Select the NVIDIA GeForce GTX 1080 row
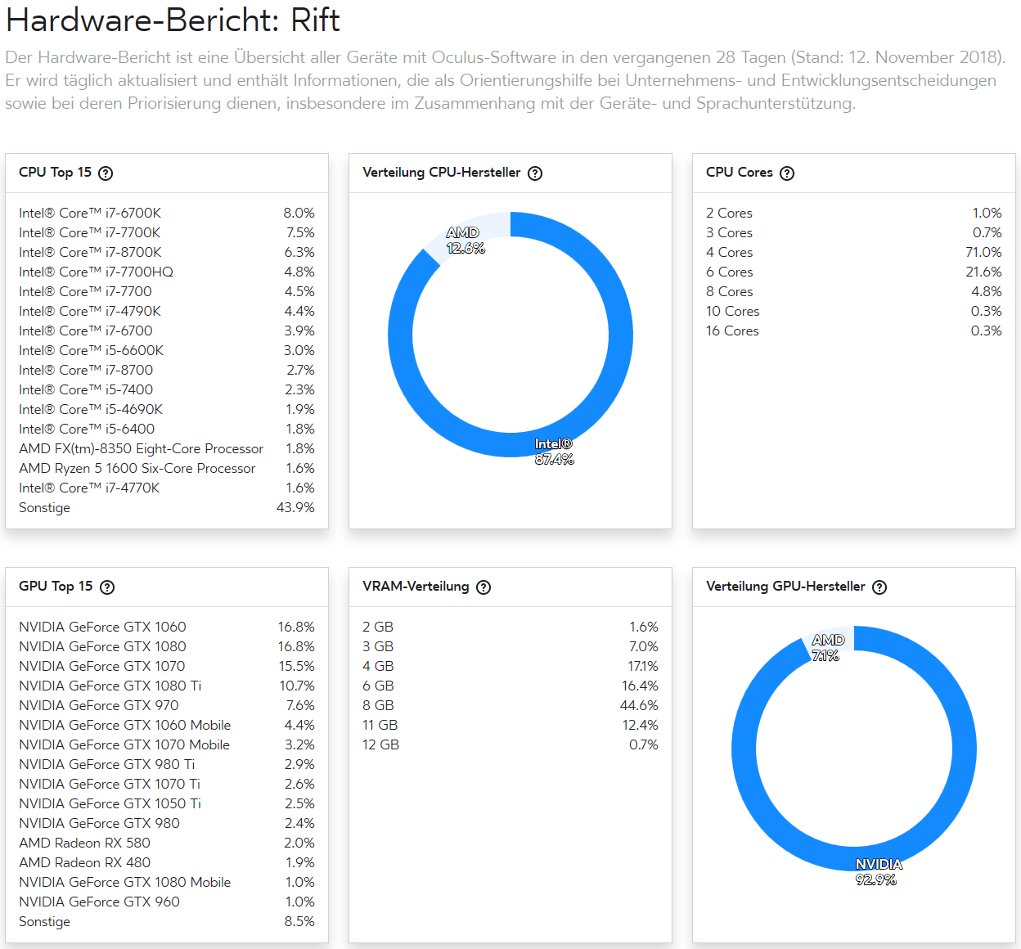The image size is (1021, 949). point(167,646)
